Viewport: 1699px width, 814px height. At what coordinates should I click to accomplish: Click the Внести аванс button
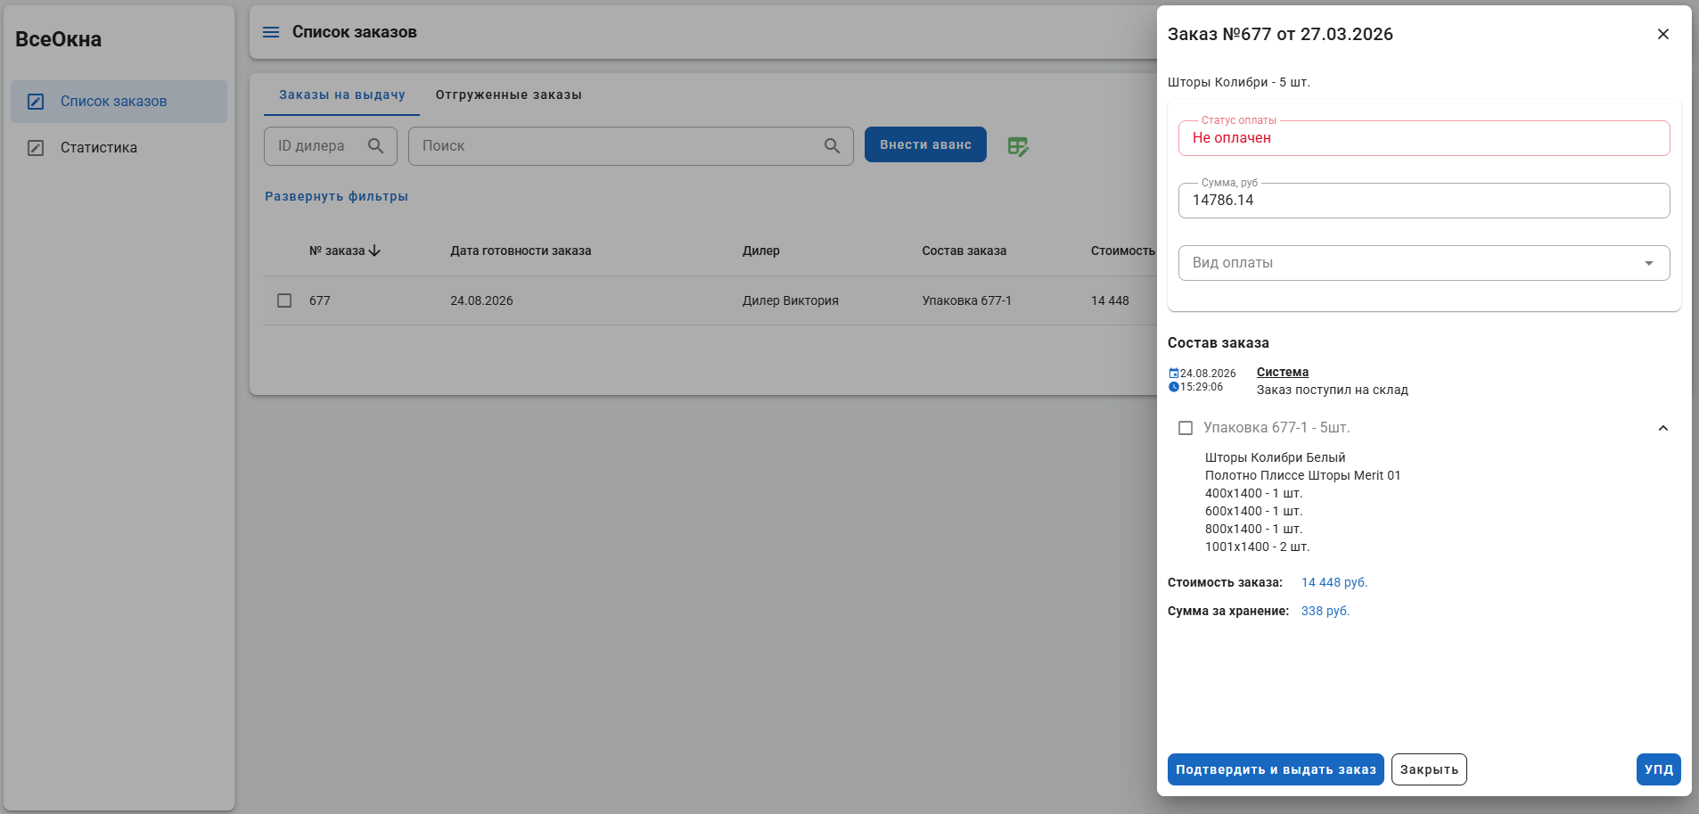pyautogui.click(x=925, y=144)
